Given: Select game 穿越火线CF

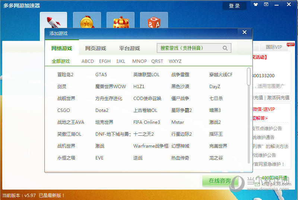Looking at the screenshot, I should 221,75.
